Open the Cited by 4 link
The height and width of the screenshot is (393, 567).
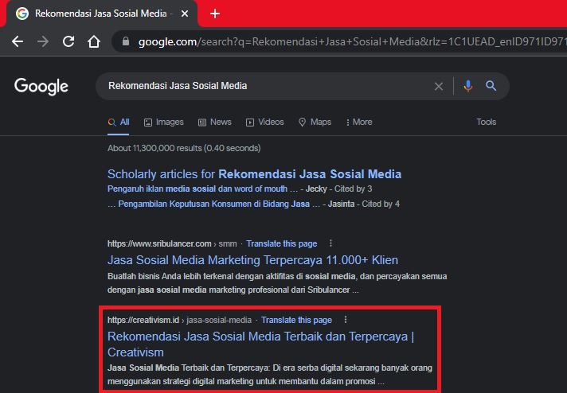381,204
